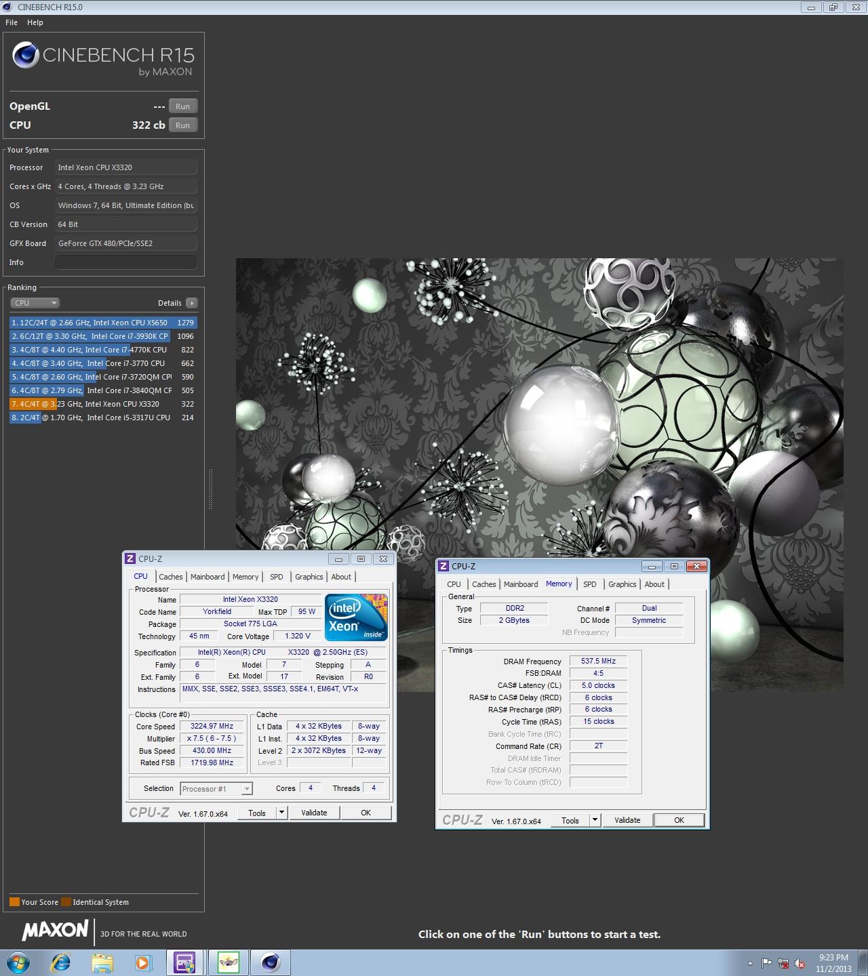
Task: Run the OpenGL benchmark
Action: tap(183, 106)
